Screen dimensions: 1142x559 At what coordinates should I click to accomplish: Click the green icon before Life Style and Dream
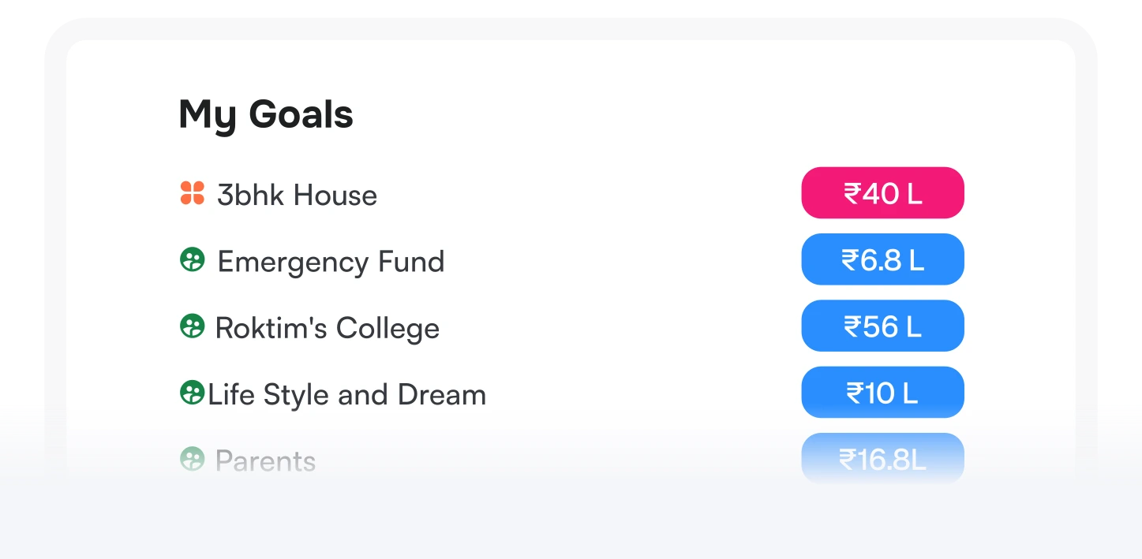tap(192, 393)
